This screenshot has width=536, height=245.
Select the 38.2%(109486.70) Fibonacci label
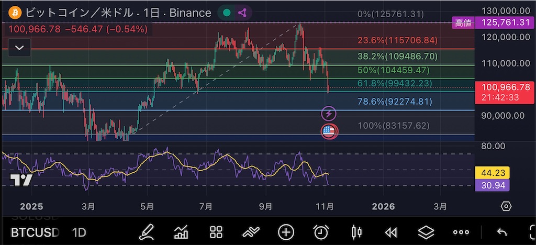point(398,56)
